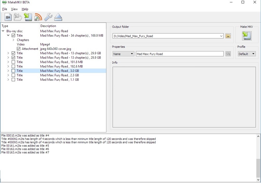Open the Output folder dropdown list

click(x=221, y=36)
